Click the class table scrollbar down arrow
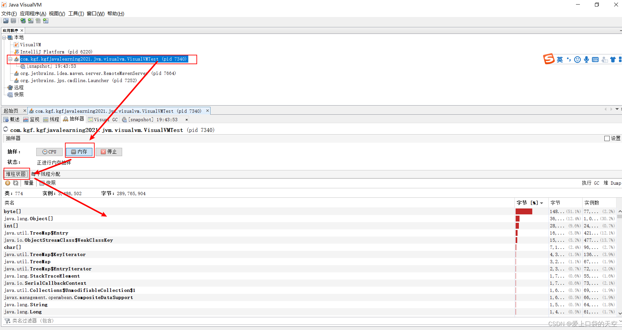Screen dimensions: 622x330 click(x=620, y=313)
